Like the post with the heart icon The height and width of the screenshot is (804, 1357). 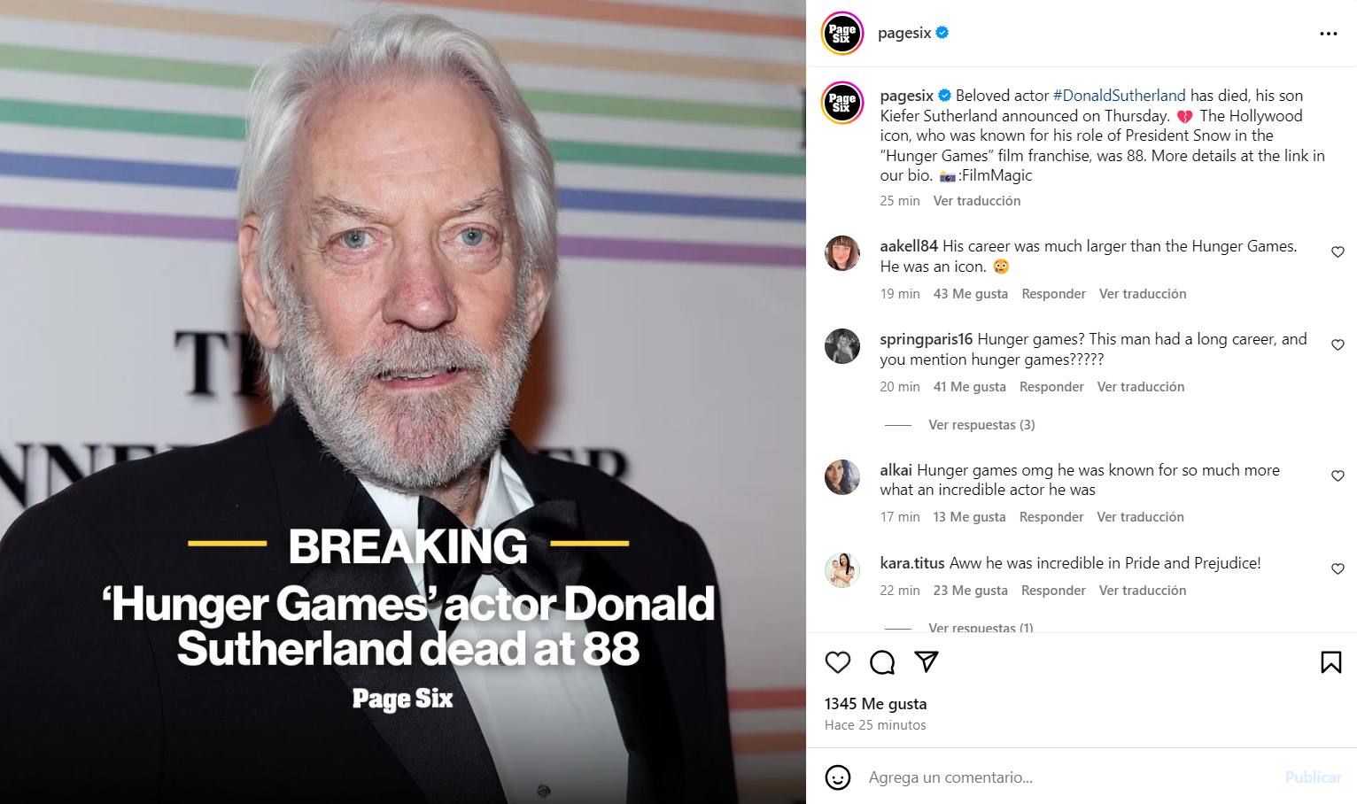click(837, 662)
